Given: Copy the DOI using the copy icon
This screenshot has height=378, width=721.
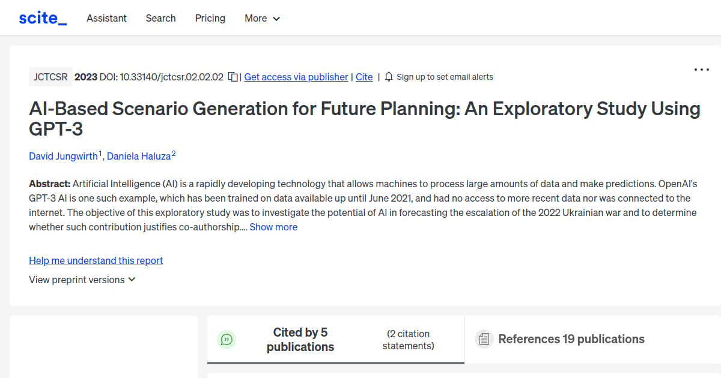Looking at the screenshot, I should pyautogui.click(x=232, y=76).
